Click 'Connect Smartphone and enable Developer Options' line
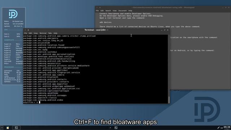Screen dimensions: 231x130 point(125,14)
